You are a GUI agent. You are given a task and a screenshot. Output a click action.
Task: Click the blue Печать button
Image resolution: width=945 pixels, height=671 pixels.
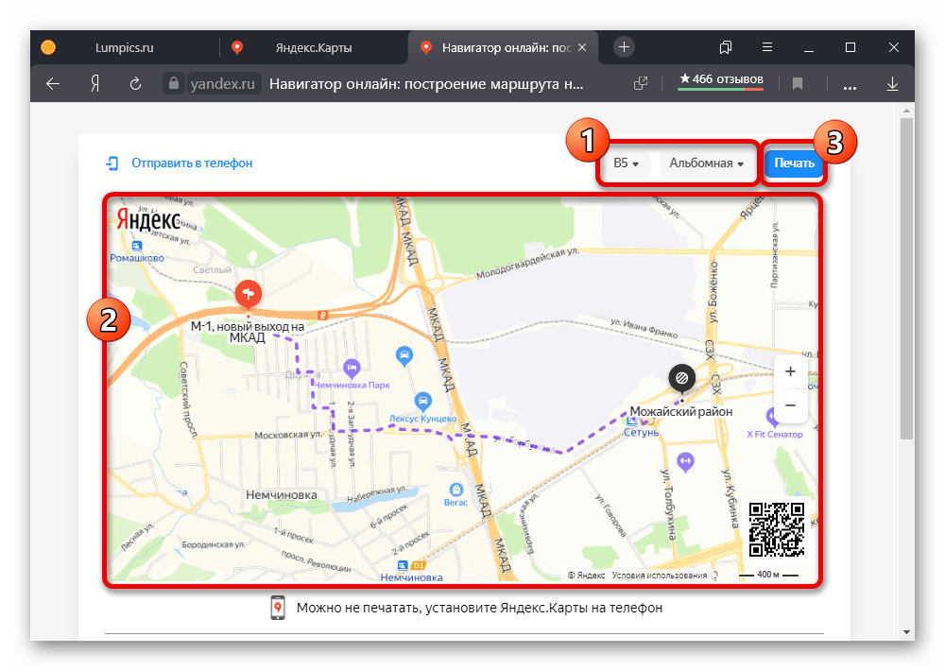(x=794, y=163)
